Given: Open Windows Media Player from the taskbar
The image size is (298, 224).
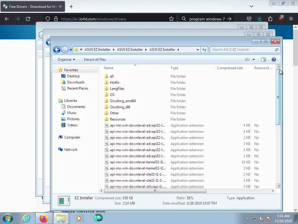Looking at the screenshot, I should point(79,218).
